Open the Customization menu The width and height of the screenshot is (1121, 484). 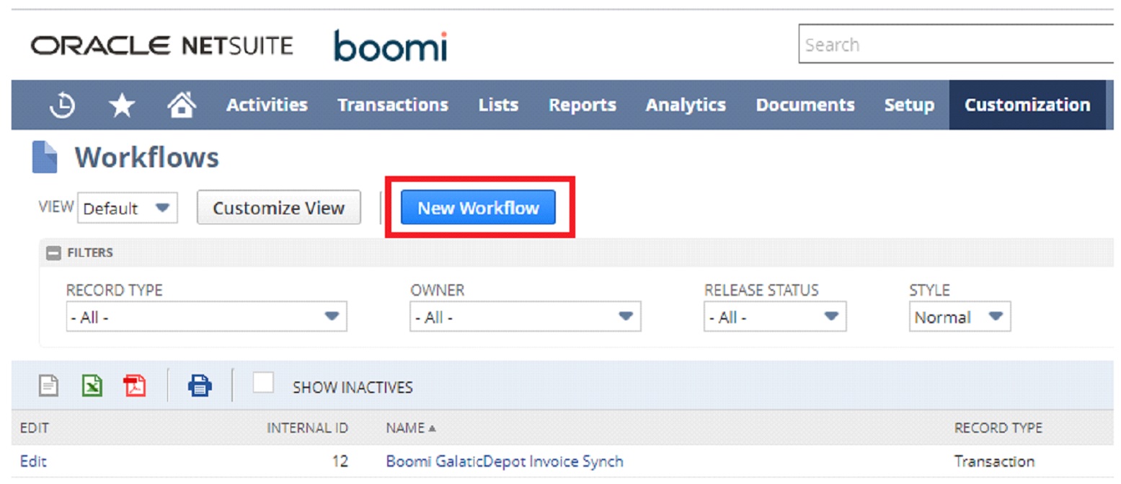(x=1028, y=105)
